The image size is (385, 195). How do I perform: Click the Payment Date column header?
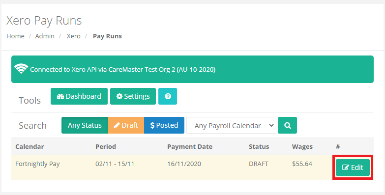[190, 146]
